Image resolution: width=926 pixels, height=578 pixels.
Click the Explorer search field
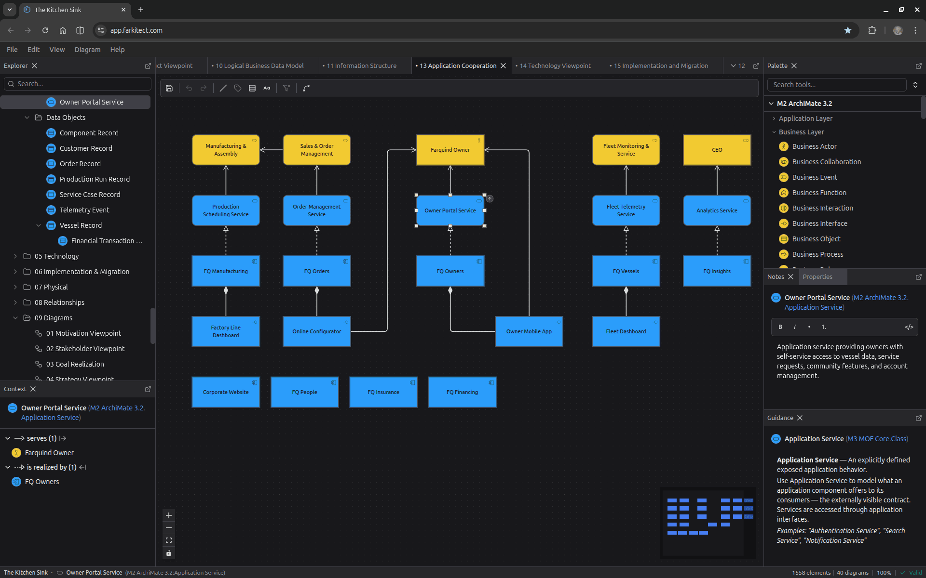[x=78, y=84]
